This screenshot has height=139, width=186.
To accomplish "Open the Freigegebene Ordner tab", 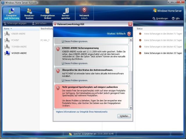I will 48,14.
